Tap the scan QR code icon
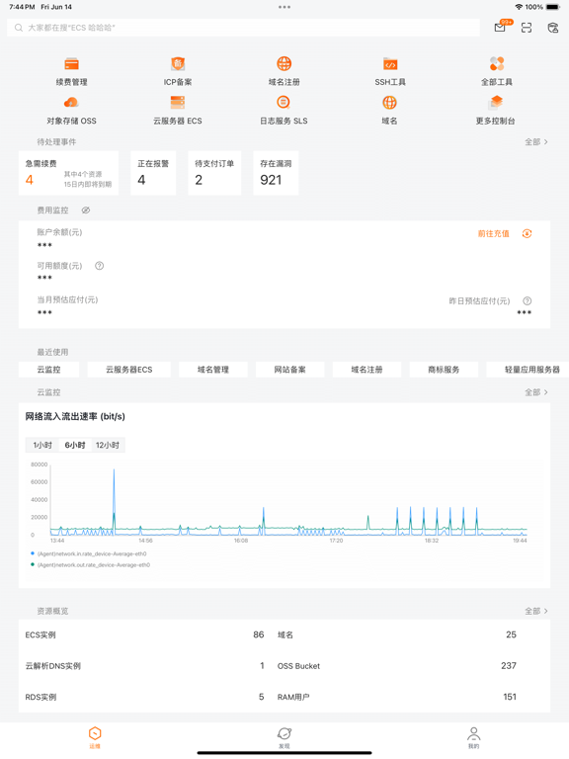Image resolution: width=569 pixels, height=759 pixels. (x=527, y=28)
